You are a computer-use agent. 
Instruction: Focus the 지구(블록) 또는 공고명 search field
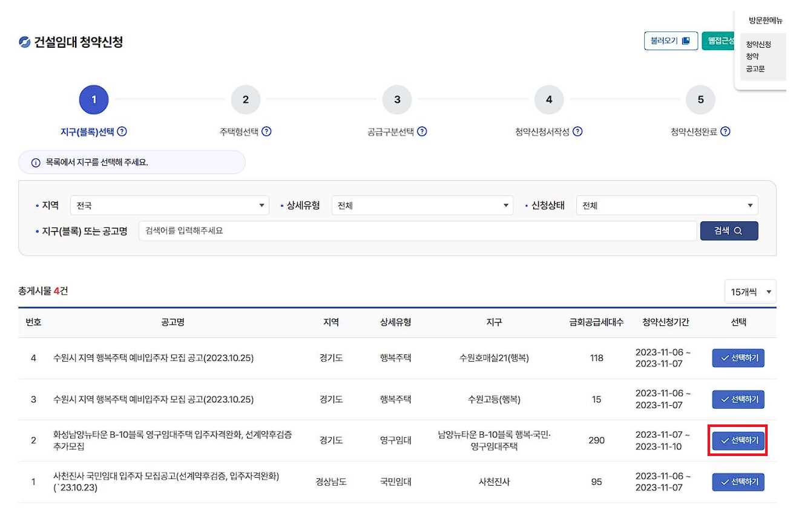418,230
